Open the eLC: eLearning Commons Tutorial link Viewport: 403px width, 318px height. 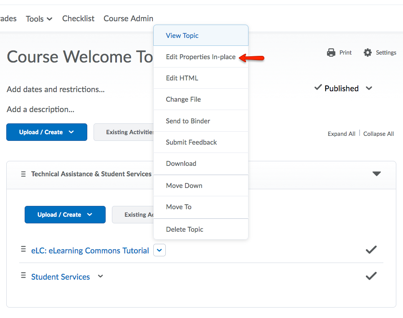pos(90,250)
